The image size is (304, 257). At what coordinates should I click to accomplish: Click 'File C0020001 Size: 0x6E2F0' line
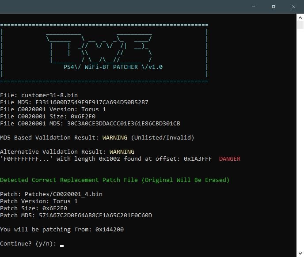[x=48, y=116]
